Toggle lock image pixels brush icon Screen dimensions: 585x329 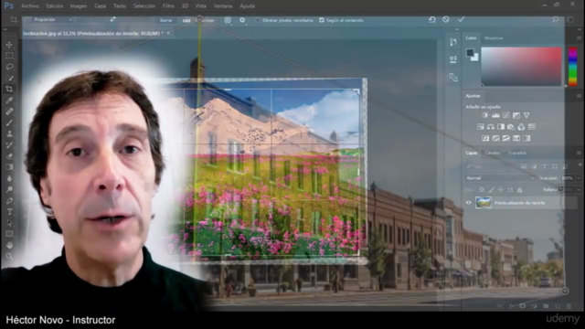click(x=492, y=190)
